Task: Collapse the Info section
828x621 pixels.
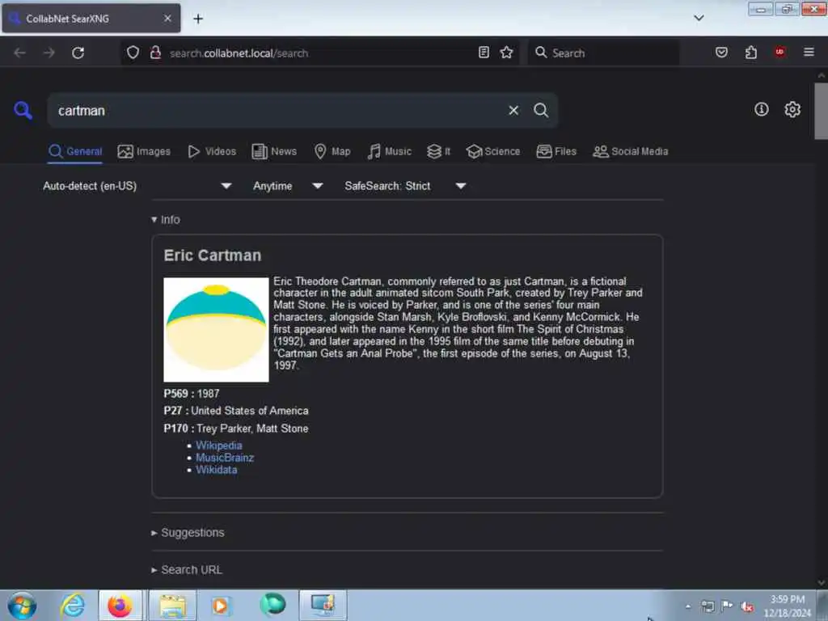Action: (x=166, y=220)
